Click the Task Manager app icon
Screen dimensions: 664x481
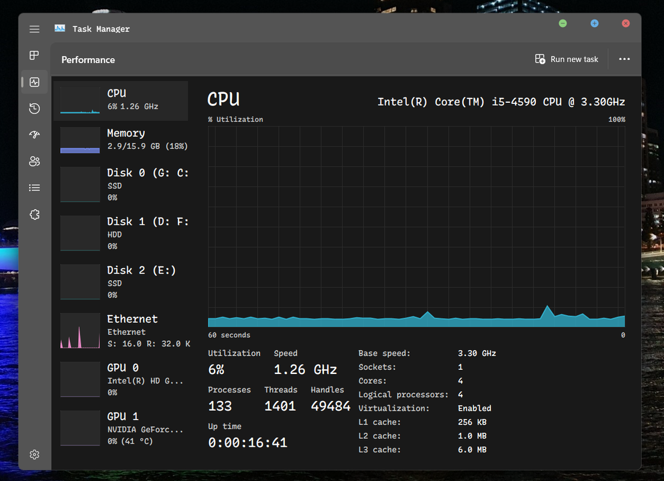pyautogui.click(x=59, y=28)
